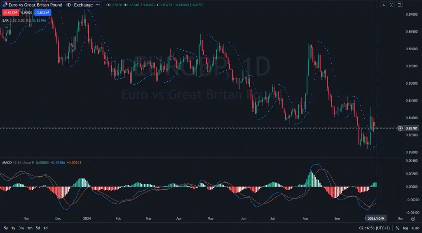Click the red sell price button 0.83724
422x233 pixels.
(x=11, y=13)
